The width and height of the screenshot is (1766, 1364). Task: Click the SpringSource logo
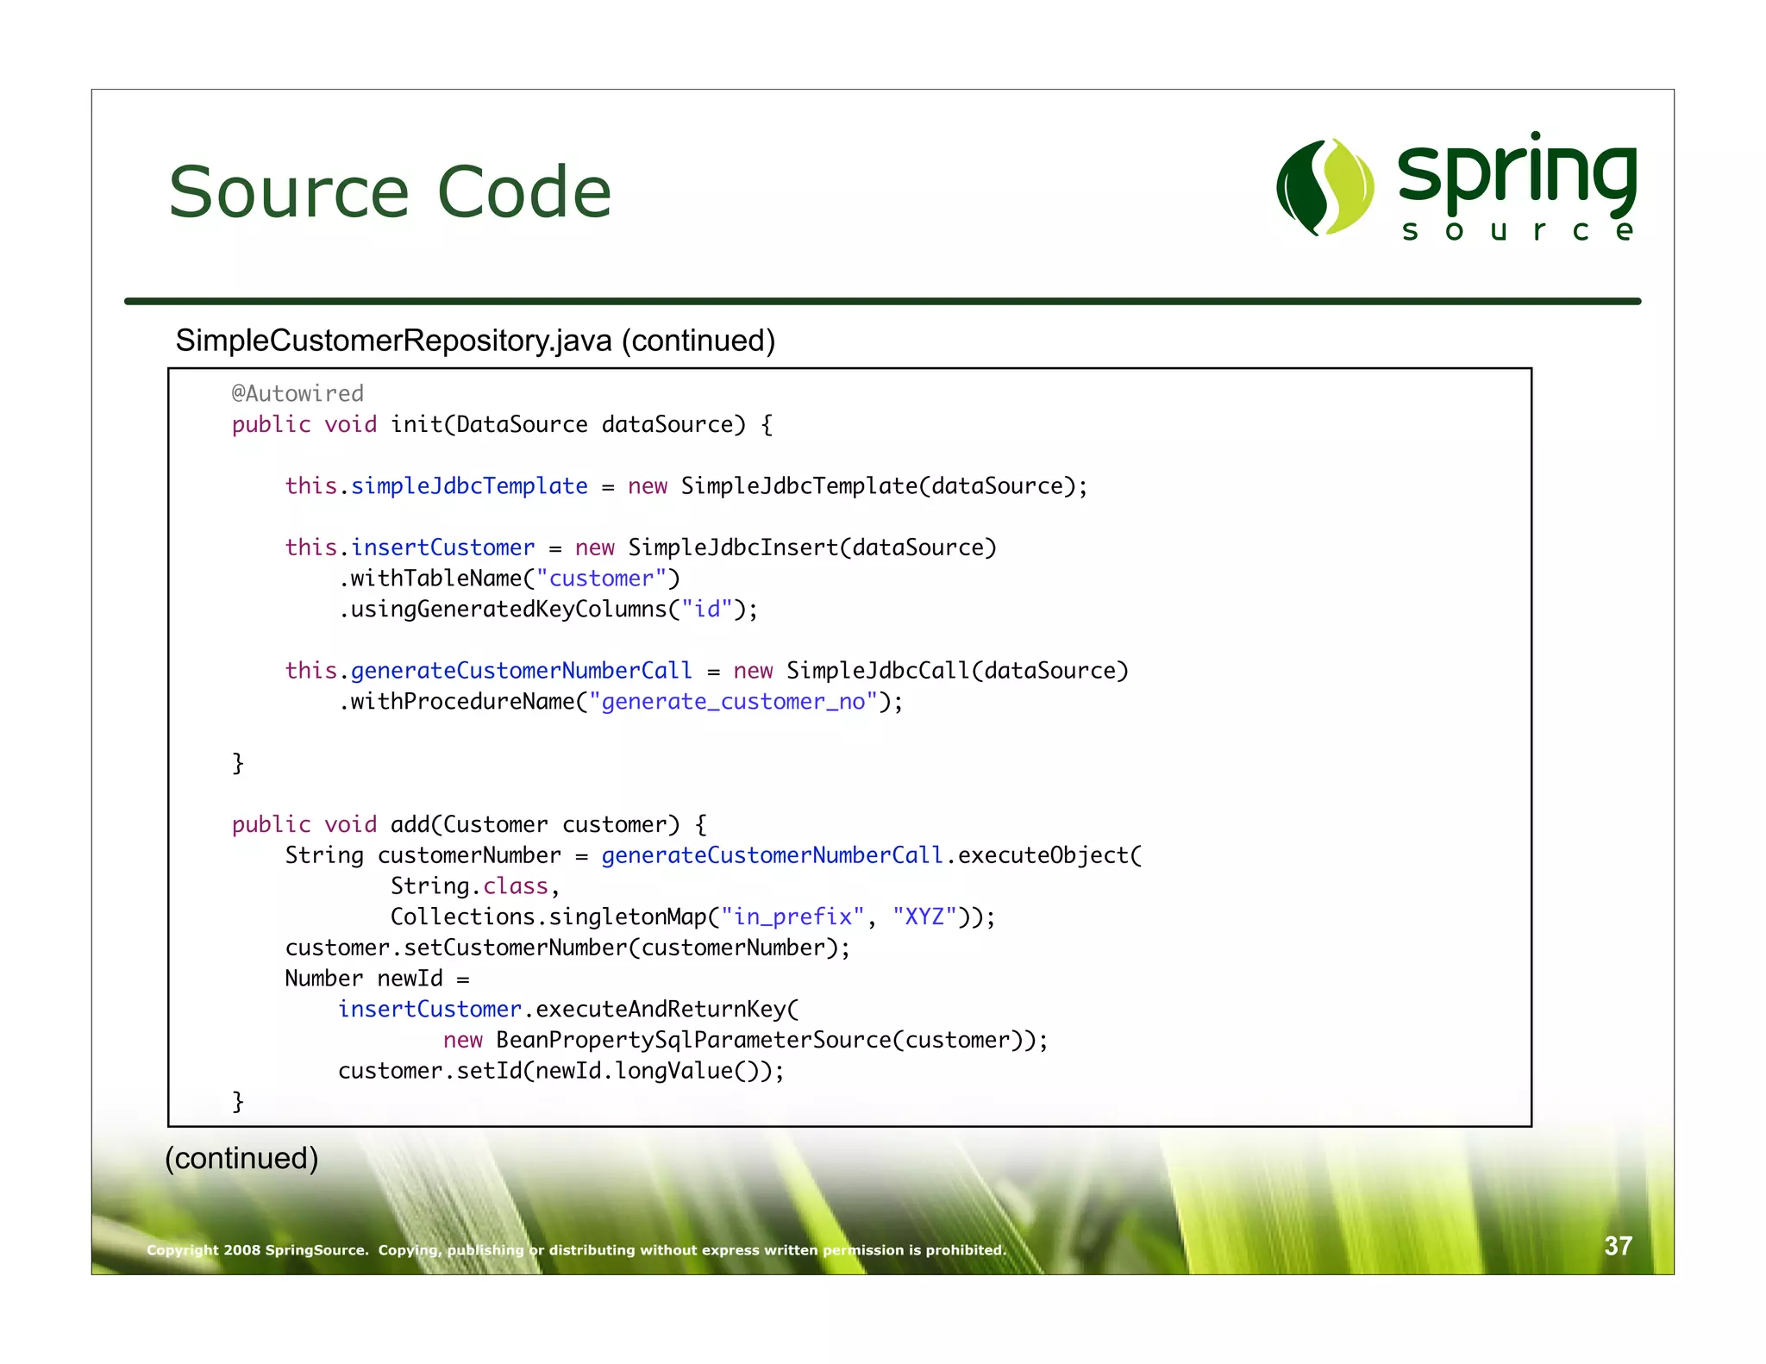point(1456,186)
